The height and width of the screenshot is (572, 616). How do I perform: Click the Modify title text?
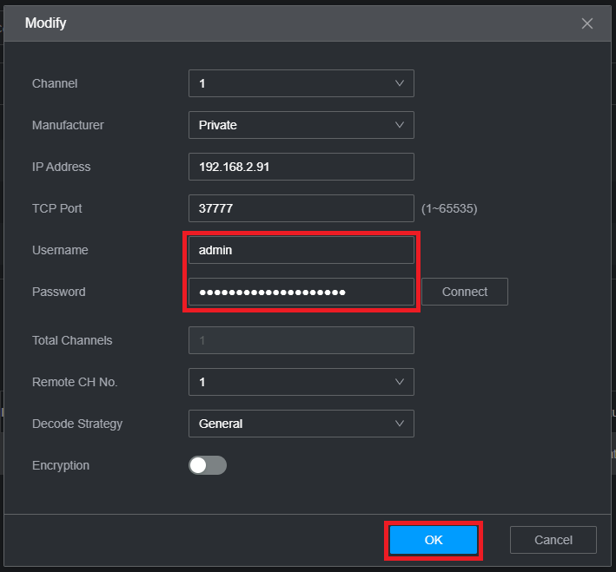point(46,23)
